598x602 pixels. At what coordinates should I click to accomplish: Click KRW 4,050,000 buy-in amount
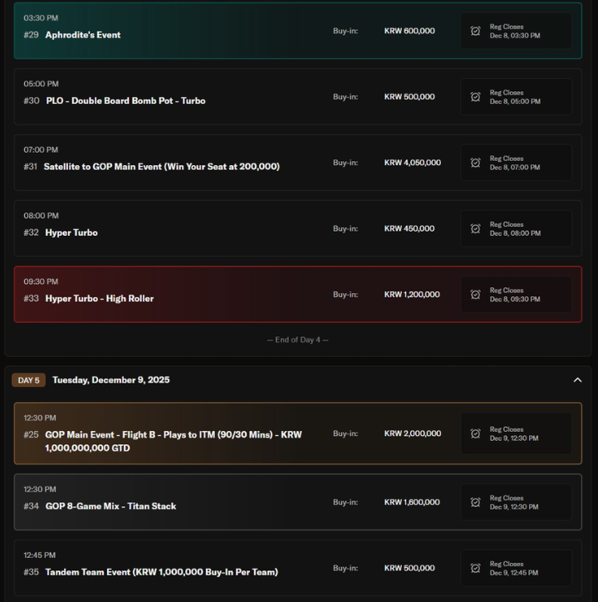point(412,163)
